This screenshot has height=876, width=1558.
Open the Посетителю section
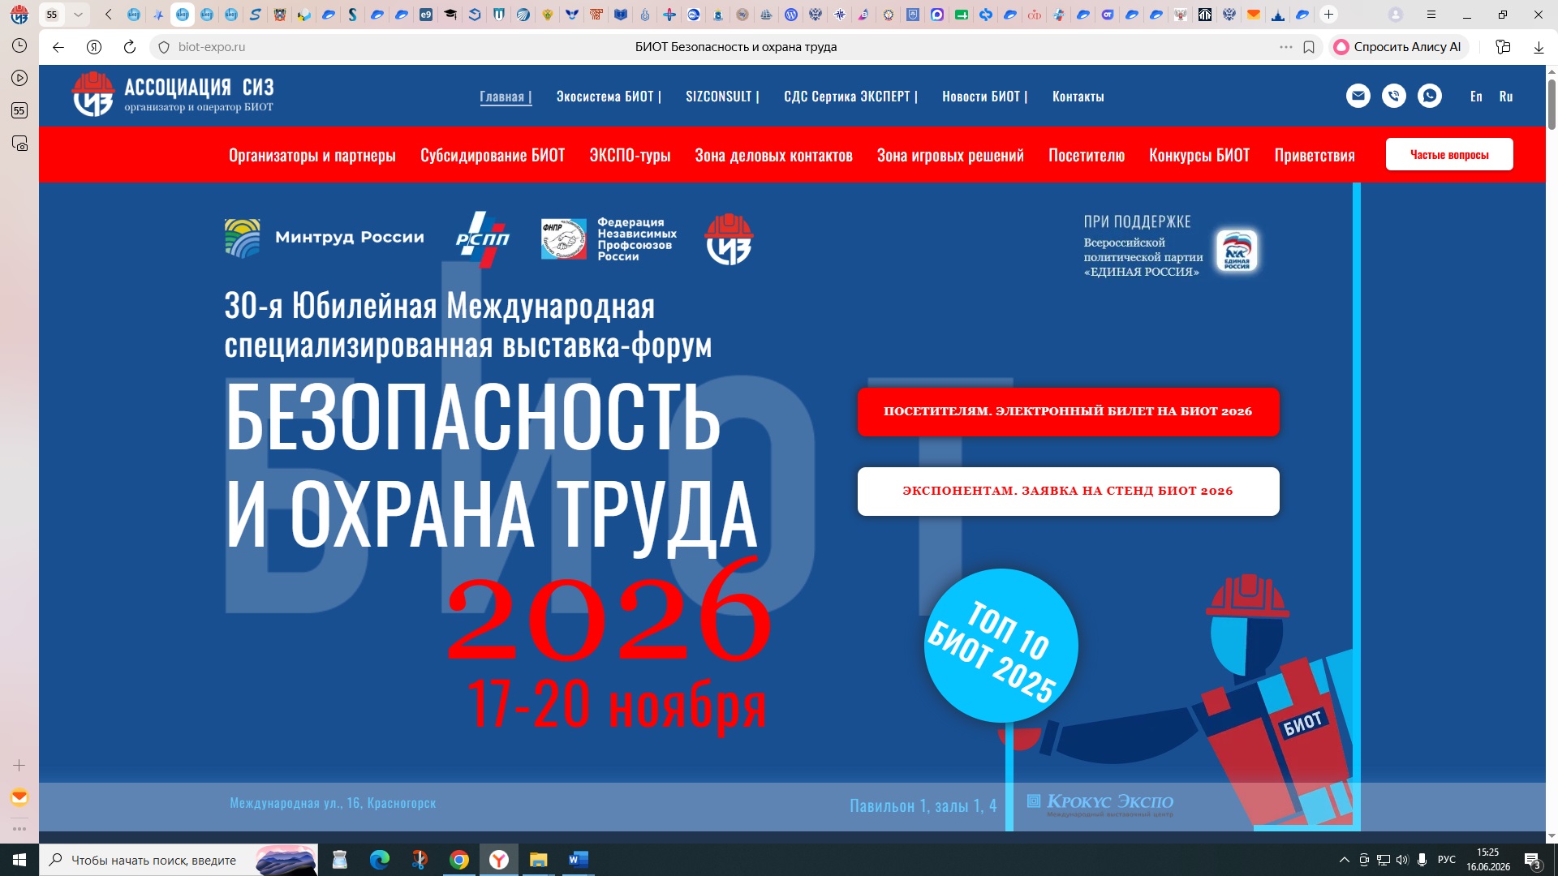pos(1087,155)
